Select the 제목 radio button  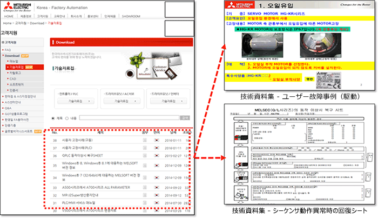[x=52, y=118]
